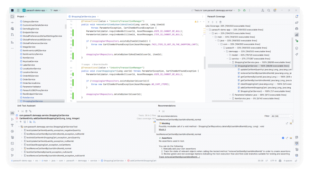309x174 pixels.
Task: Open the Git branch tool window
Action: pos(12,155)
